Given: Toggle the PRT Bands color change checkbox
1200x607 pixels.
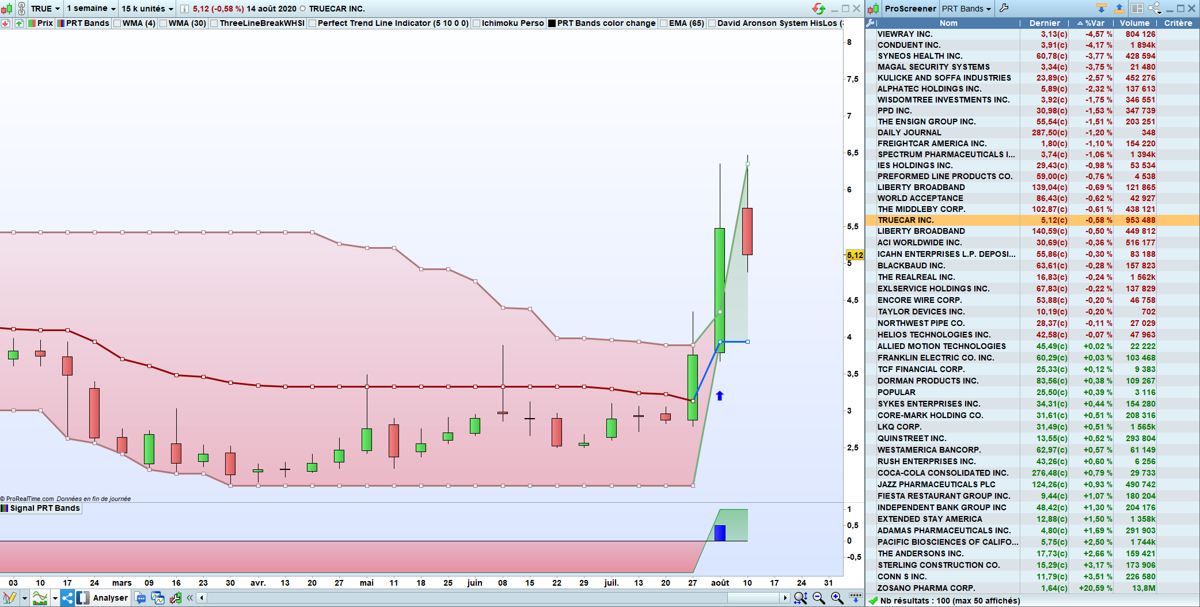Looking at the screenshot, I should pos(552,24).
